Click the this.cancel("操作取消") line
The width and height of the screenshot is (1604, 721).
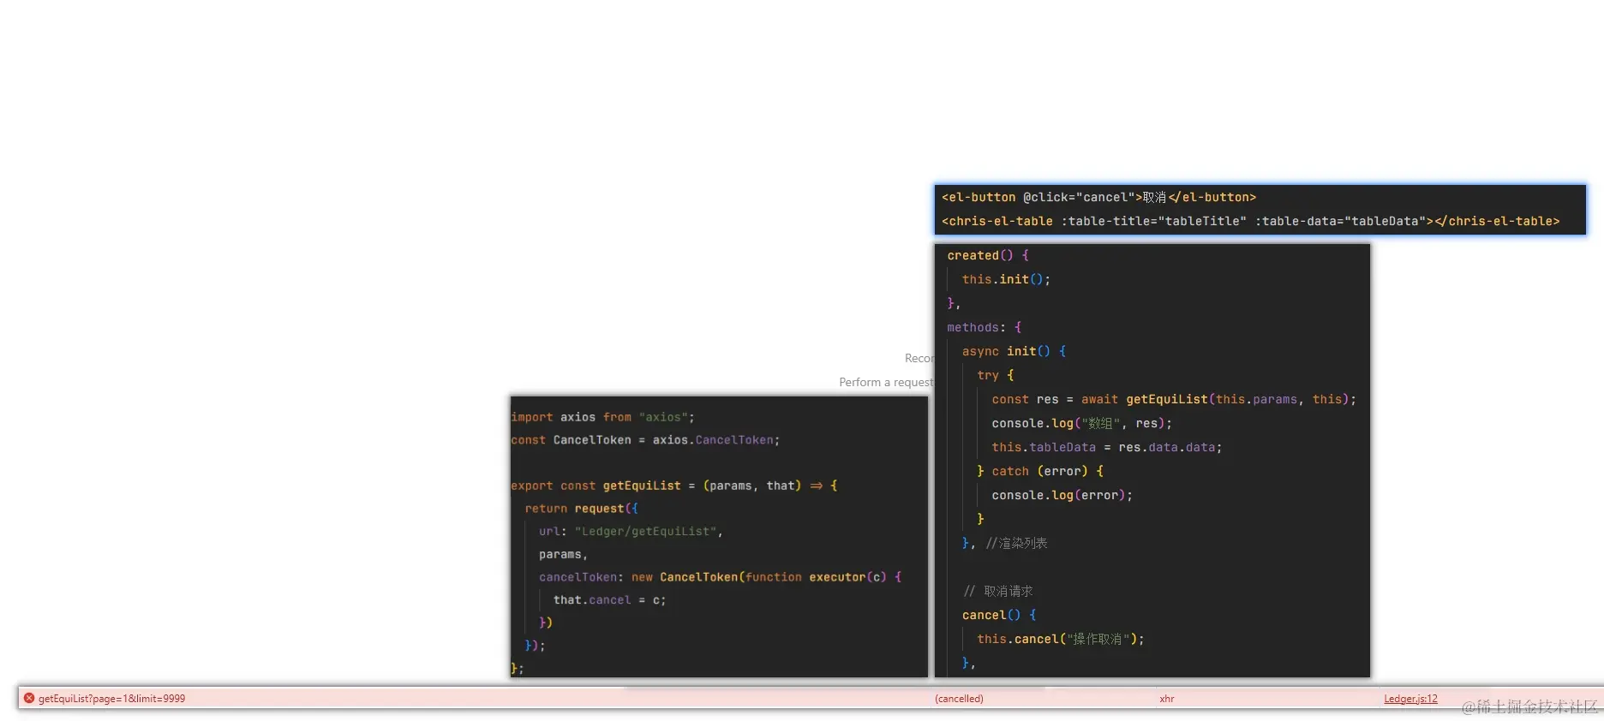pos(1061,639)
